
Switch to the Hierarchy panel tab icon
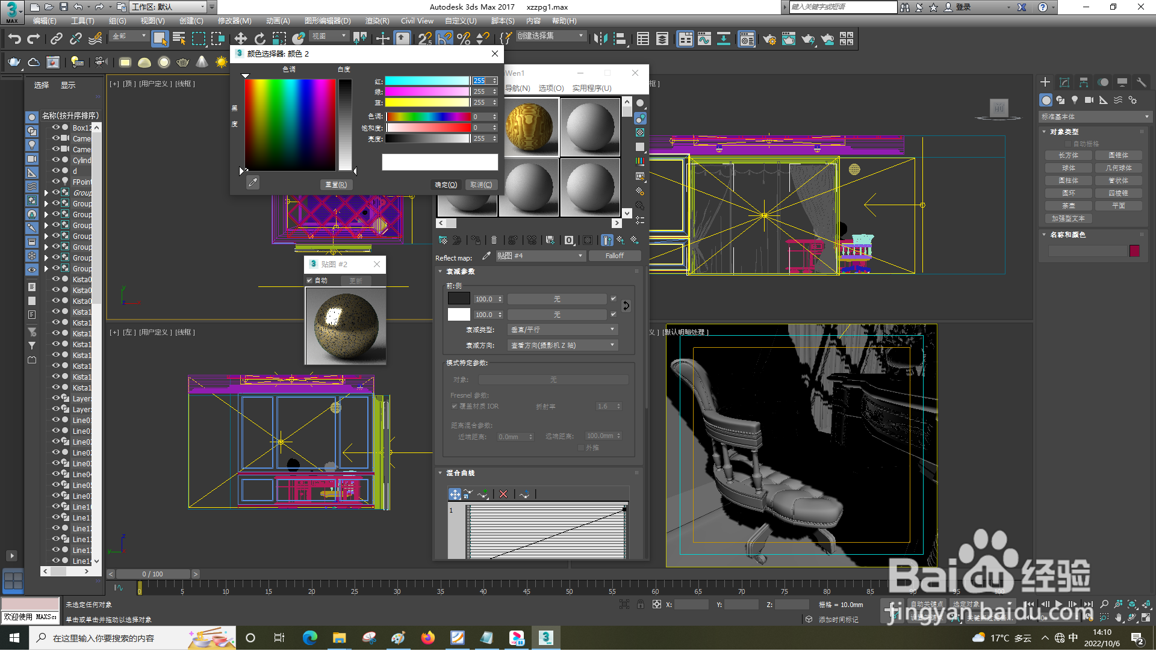click(1084, 82)
